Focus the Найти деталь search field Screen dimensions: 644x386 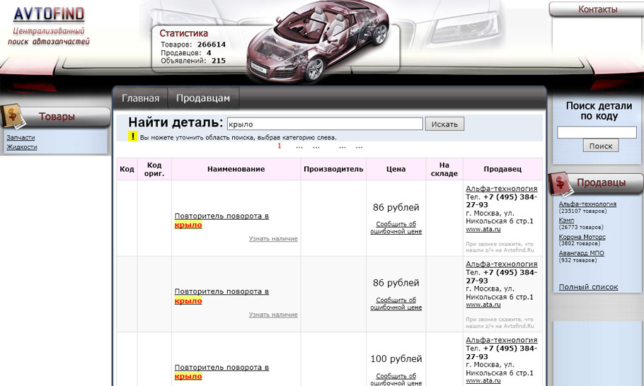click(x=325, y=124)
